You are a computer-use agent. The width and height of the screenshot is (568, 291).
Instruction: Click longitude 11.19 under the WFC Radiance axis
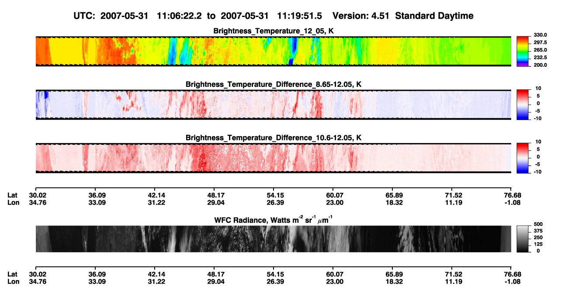point(454,281)
